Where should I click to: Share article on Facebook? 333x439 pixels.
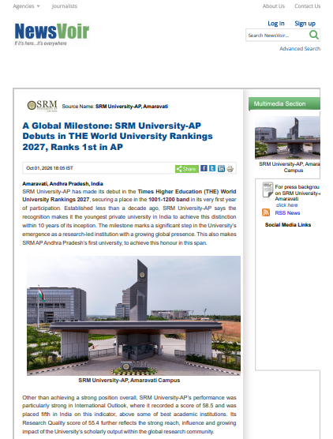point(204,168)
